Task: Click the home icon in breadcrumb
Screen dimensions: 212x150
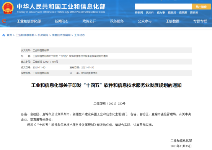Action: click(x=4, y=35)
